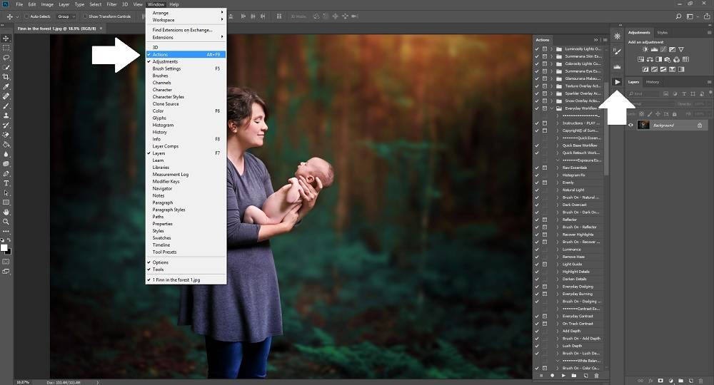Create new fill or adjustment layer icon
Image resolution: width=714 pixels, height=385 pixels.
[x=670, y=381]
